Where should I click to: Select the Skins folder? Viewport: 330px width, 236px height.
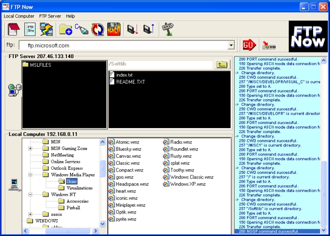68,181
